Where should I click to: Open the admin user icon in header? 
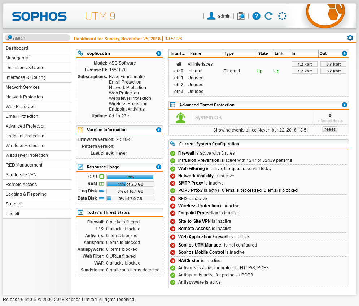(211, 16)
